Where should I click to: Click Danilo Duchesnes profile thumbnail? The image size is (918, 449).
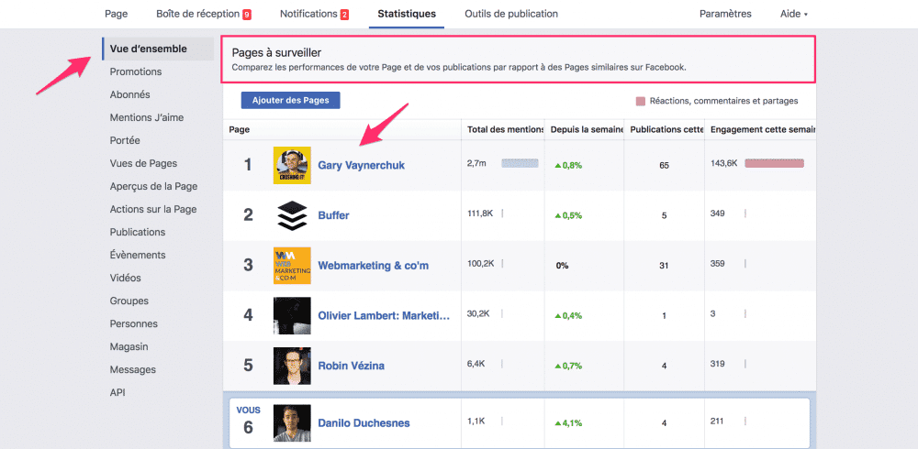click(x=292, y=422)
